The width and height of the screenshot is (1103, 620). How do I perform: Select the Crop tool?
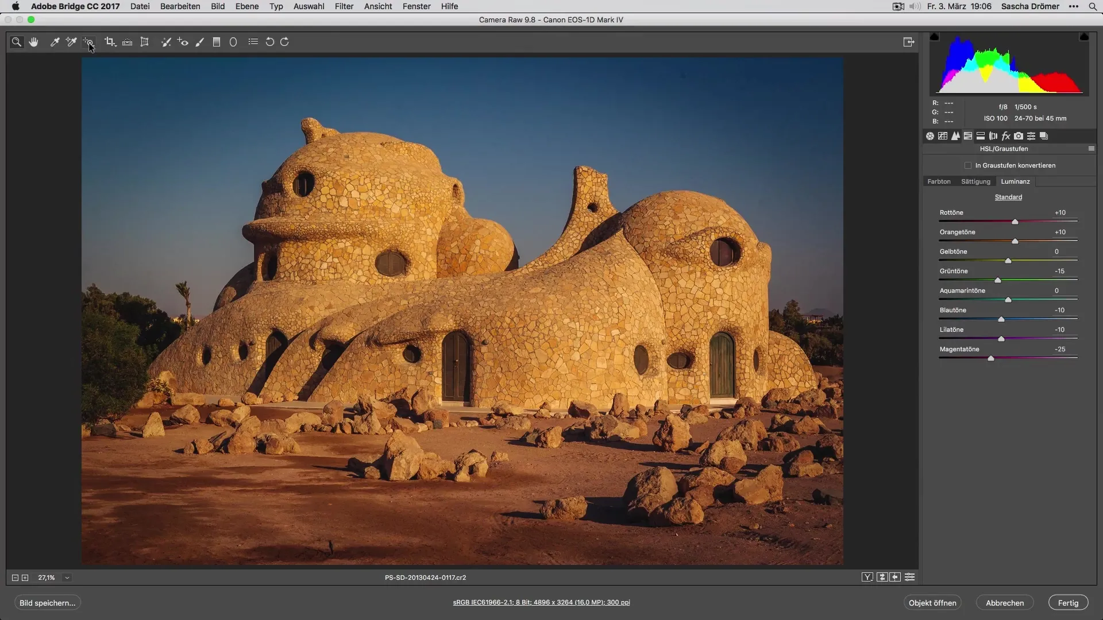point(110,42)
